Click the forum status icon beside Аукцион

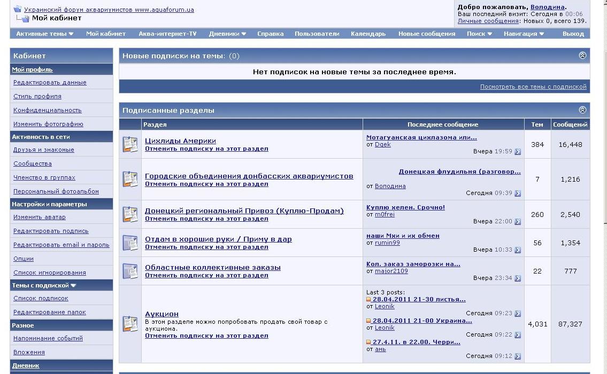pyautogui.click(x=130, y=324)
